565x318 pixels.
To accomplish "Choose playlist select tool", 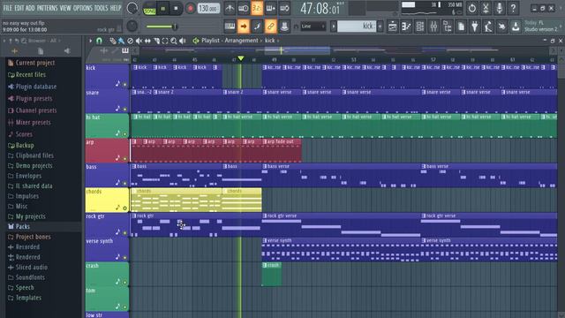I will [x=165, y=41].
